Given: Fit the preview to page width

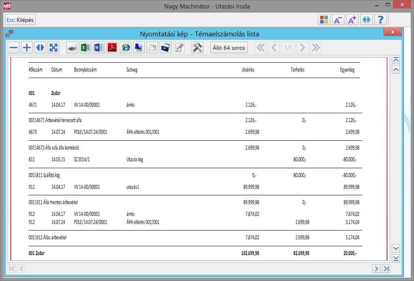Looking at the screenshot, I should pyautogui.click(x=40, y=48).
